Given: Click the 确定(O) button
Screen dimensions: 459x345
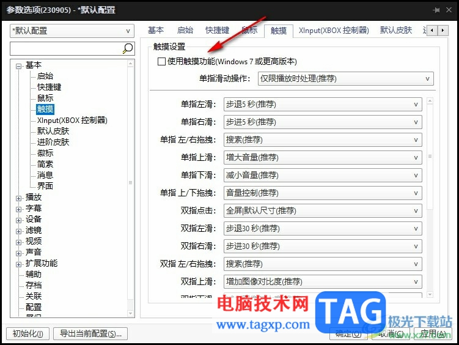Looking at the screenshot, I should point(348,334).
